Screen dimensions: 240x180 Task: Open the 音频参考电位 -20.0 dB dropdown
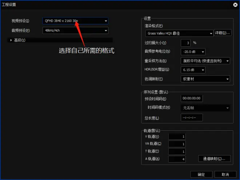(x=193, y=52)
